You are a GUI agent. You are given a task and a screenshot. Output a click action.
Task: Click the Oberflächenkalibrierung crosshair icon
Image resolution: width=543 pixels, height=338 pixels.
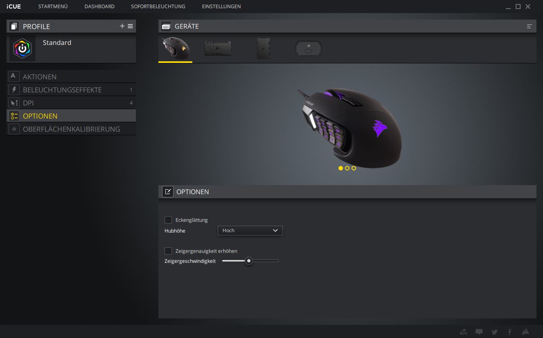pos(14,129)
